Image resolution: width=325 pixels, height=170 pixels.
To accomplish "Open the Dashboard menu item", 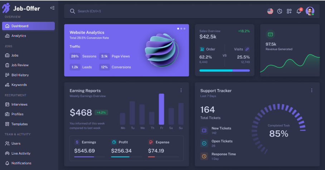I will (28, 26).
